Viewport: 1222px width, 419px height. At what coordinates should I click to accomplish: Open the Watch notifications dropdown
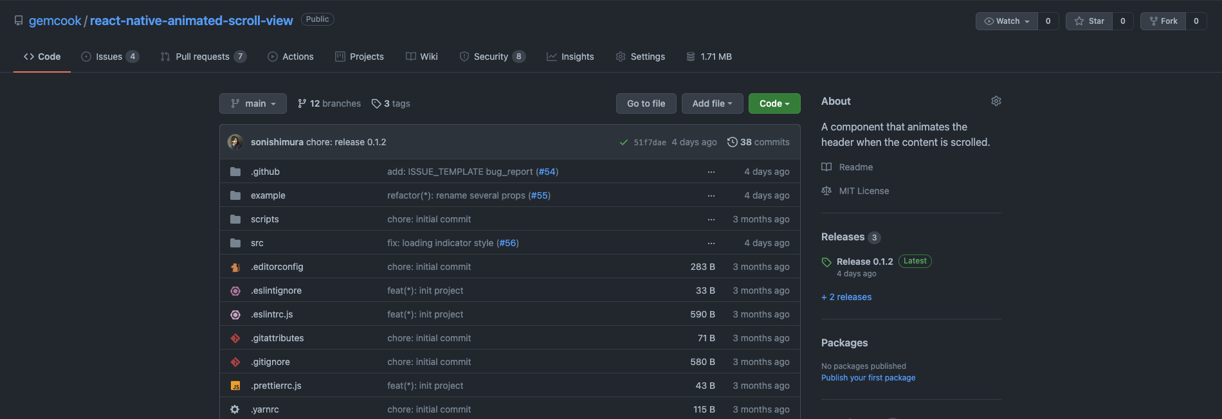1007,21
